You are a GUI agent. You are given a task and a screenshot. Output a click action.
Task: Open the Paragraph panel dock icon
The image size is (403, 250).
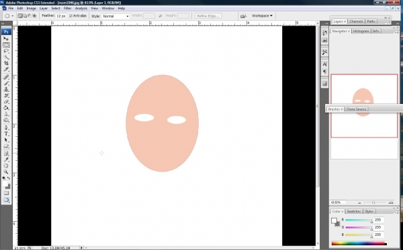(x=324, y=72)
